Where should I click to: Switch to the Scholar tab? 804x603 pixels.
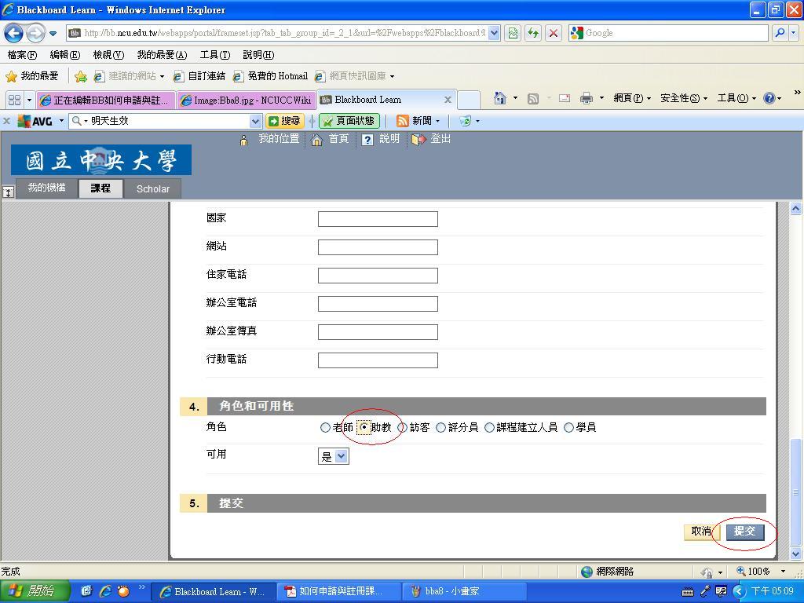[x=152, y=188]
